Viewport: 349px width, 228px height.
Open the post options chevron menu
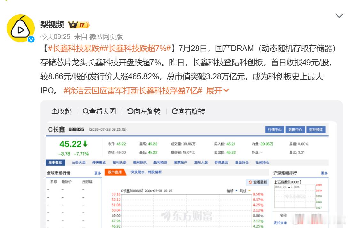(339, 16)
